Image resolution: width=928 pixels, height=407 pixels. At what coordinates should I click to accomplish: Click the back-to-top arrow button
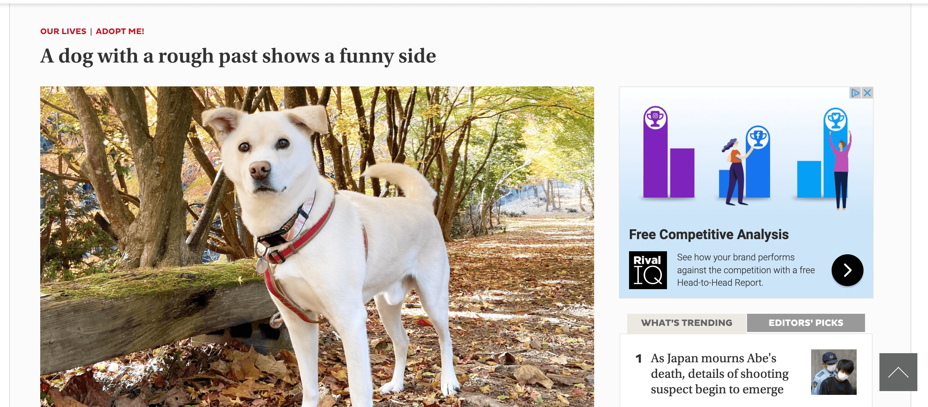[x=898, y=372]
